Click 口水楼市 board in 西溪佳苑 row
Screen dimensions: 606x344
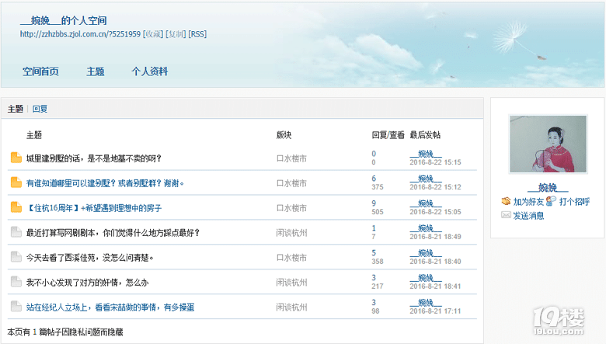point(292,258)
